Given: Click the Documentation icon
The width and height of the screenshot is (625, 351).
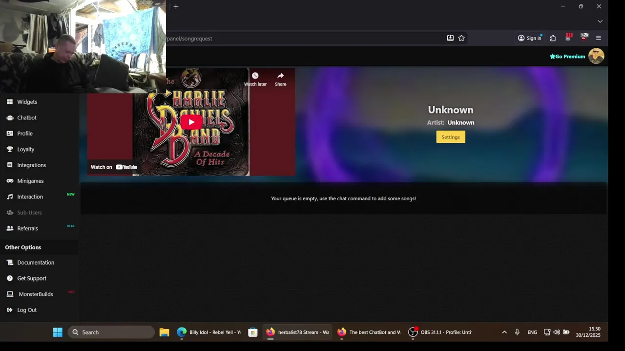Looking at the screenshot, I should click(x=10, y=262).
